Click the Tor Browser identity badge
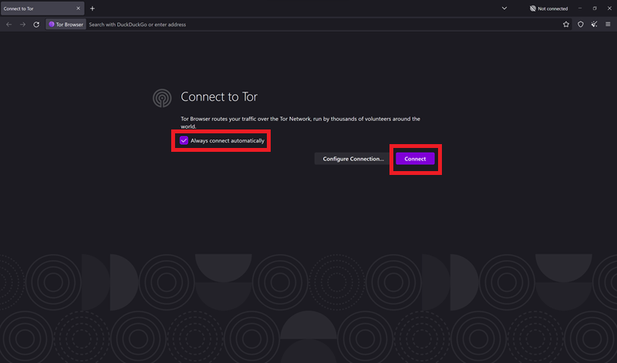The image size is (617, 363). [x=66, y=25]
